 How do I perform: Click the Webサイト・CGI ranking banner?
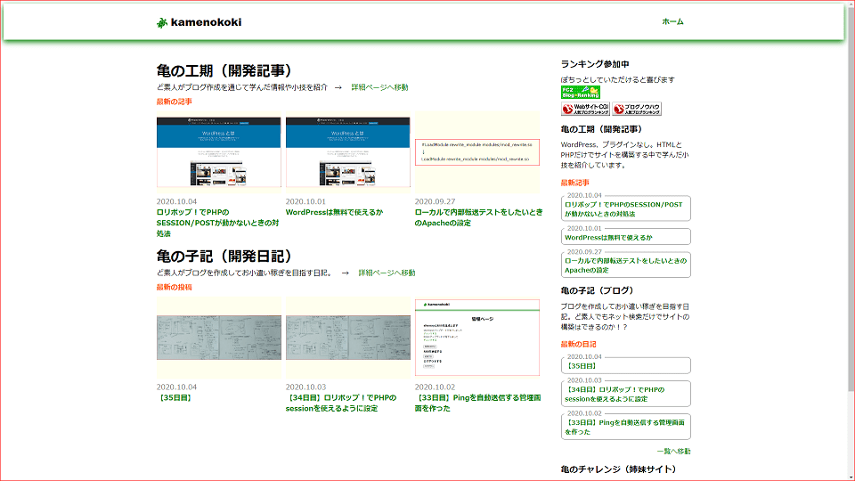pos(585,109)
